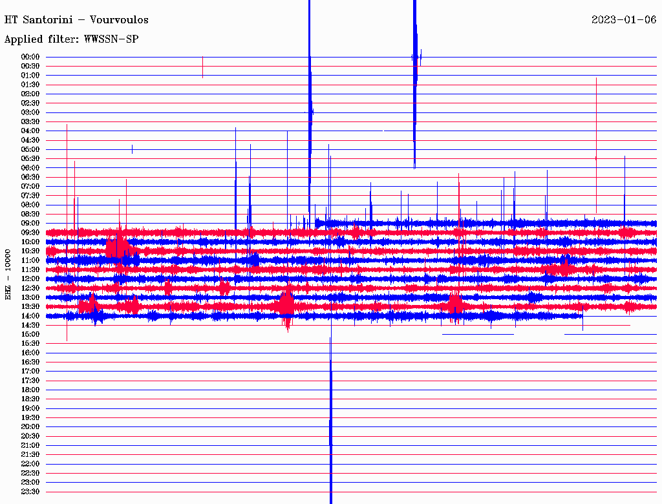
Task: Select the 12:30 time label
Action: tap(30, 288)
